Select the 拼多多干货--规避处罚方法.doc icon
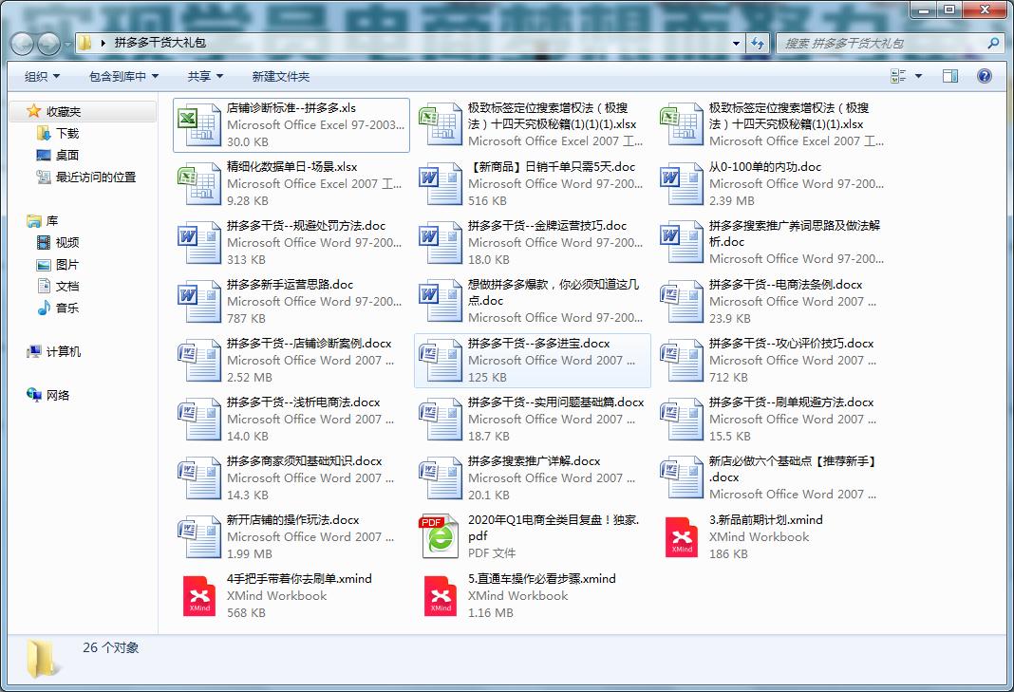The image size is (1014, 692). point(199,242)
